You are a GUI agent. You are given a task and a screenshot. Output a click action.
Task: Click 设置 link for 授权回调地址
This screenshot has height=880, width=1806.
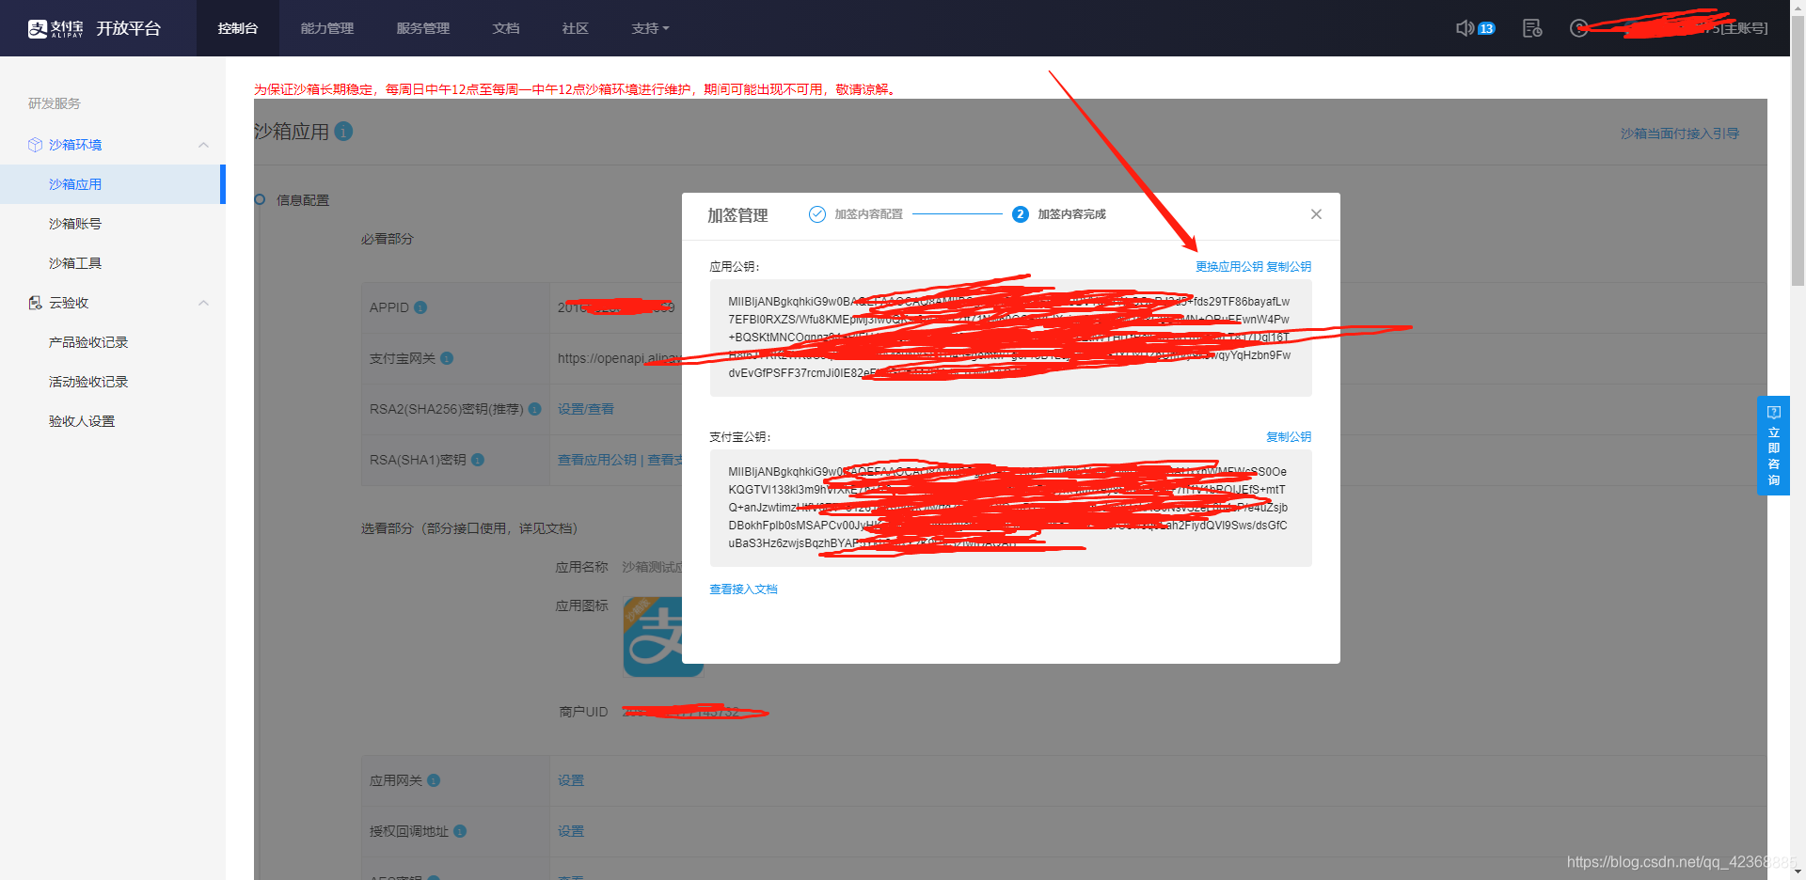(x=571, y=831)
